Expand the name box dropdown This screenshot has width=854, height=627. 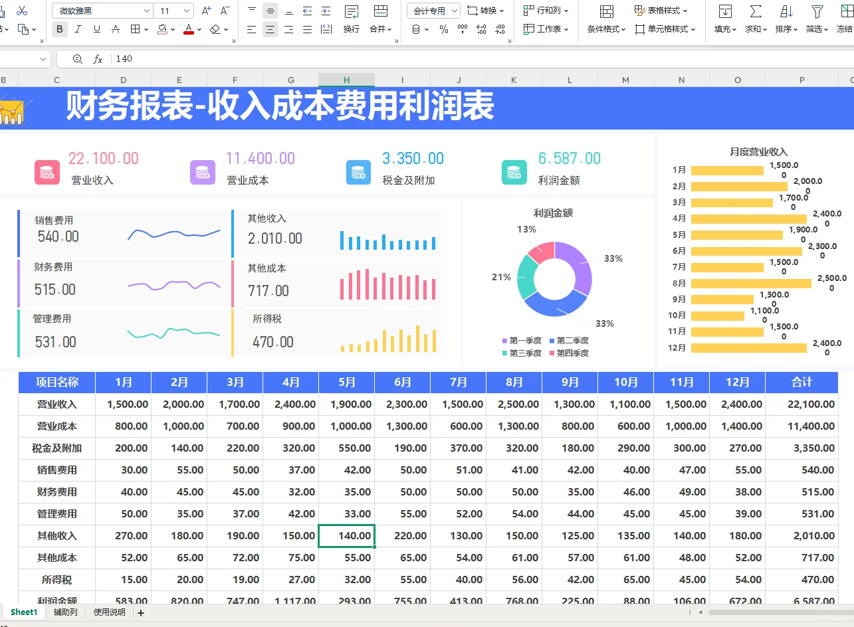[44, 59]
